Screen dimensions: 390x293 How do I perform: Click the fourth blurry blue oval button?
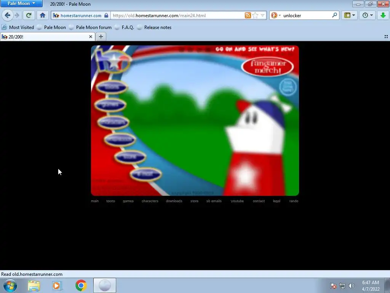pyautogui.click(x=120, y=140)
